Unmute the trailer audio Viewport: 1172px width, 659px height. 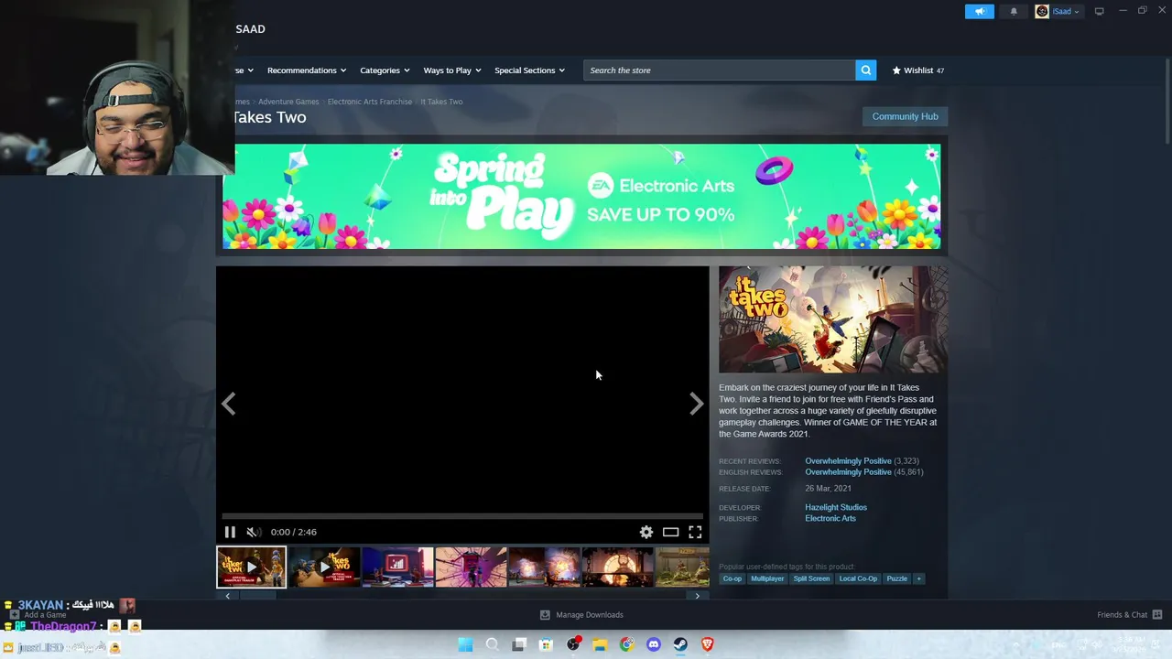(254, 532)
